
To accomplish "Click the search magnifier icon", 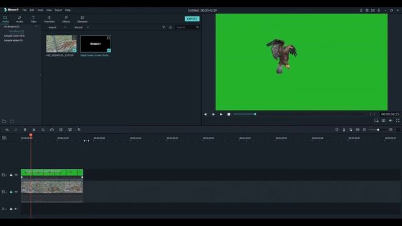I will [x=197, y=27].
